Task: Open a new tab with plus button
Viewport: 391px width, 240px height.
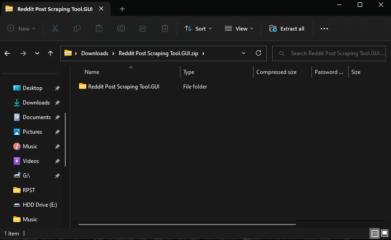Action: pos(122,9)
